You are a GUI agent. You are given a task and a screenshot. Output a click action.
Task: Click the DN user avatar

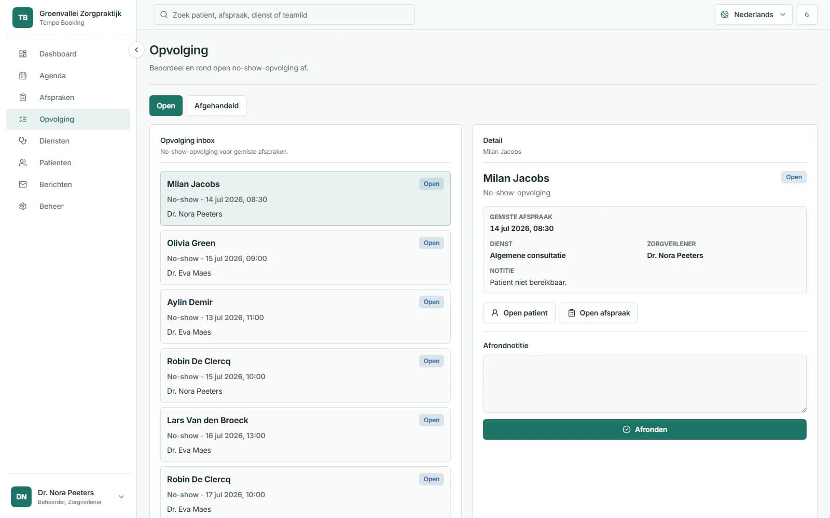(21, 497)
